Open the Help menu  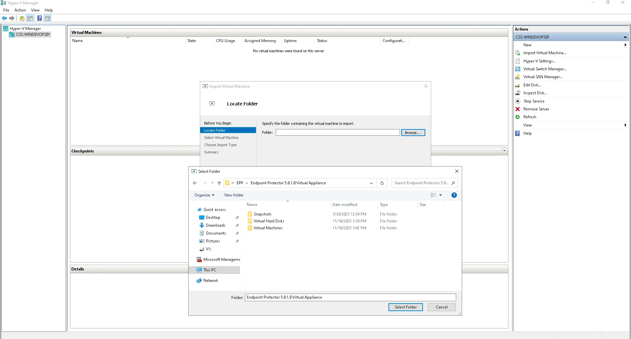(49, 10)
